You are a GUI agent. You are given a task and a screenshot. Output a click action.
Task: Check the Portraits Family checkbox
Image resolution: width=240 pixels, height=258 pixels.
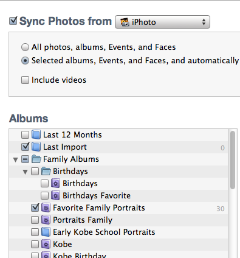point(35,220)
